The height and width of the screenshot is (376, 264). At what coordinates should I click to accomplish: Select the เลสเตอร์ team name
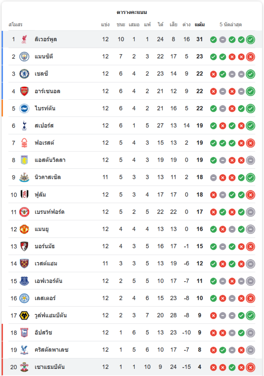click(45, 298)
